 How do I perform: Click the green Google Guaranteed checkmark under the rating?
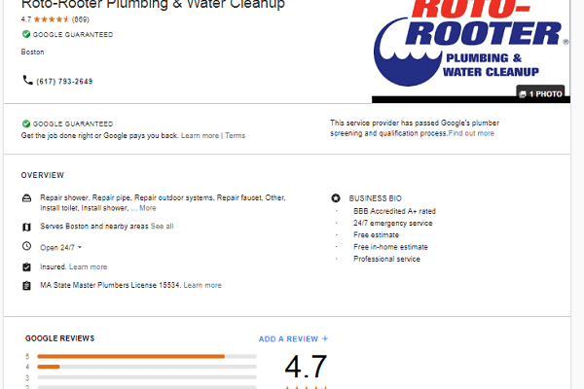[26, 34]
